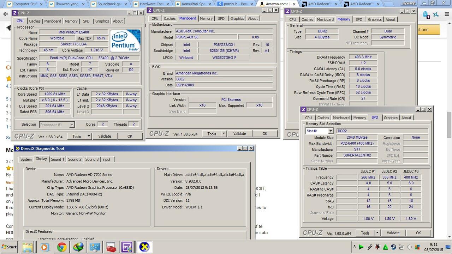The image size is (452, 254).
Task: Click Validate in CPU-Z CPU window
Action: tap(105, 136)
